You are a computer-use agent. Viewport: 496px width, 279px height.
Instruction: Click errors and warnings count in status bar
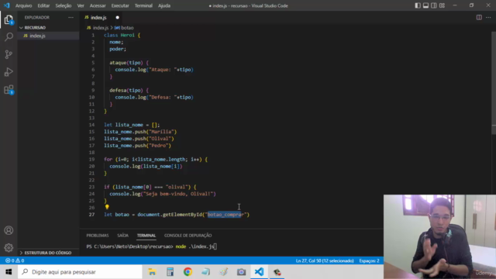point(15,260)
